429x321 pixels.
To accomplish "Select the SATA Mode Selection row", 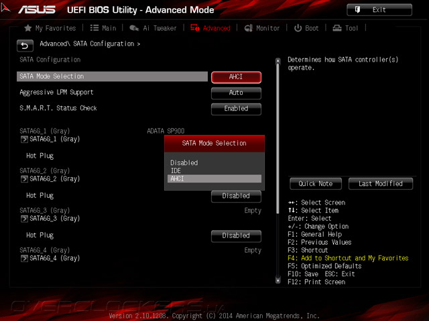I will (112, 76).
